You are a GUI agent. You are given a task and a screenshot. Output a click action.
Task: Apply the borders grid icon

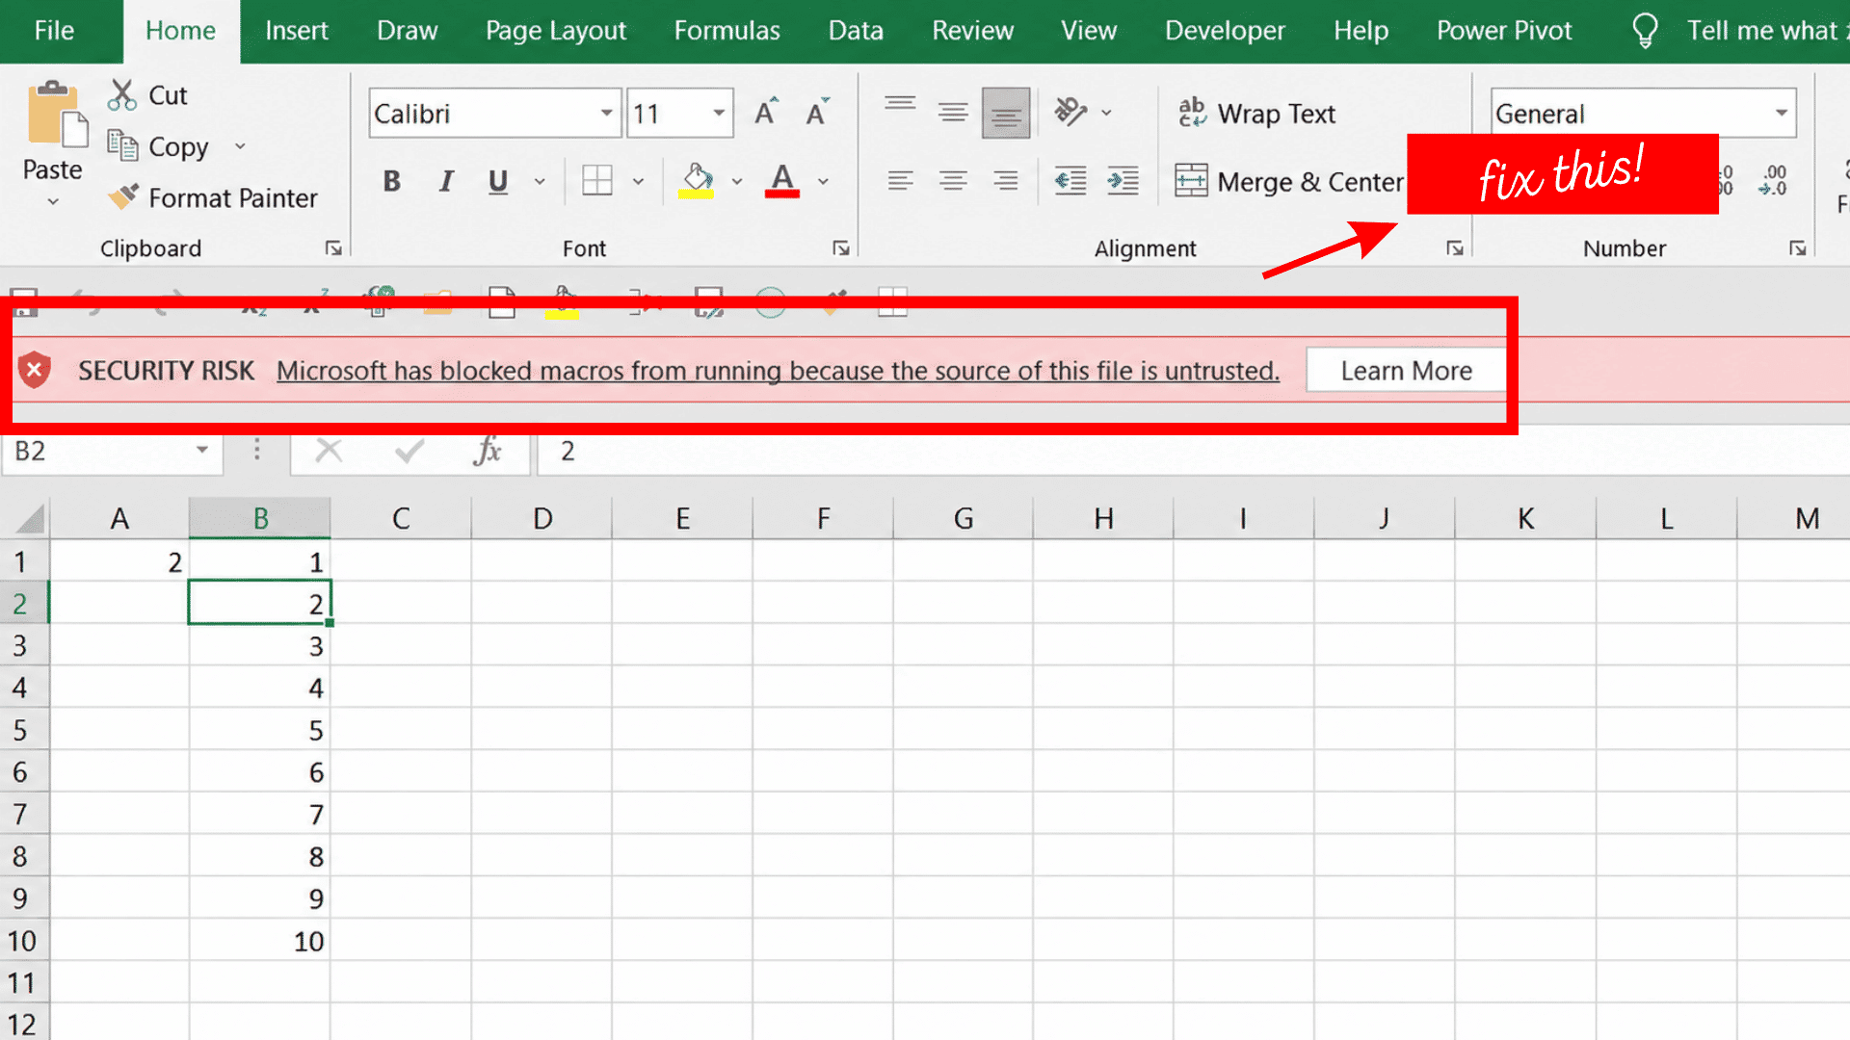tap(596, 180)
